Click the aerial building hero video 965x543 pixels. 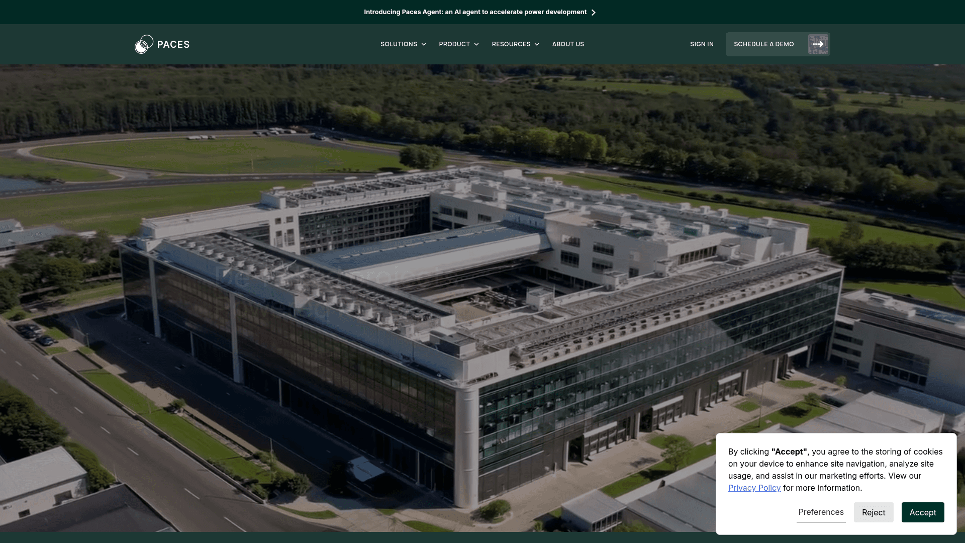[x=482, y=298]
